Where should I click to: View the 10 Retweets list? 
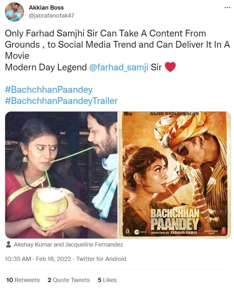[23, 280]
